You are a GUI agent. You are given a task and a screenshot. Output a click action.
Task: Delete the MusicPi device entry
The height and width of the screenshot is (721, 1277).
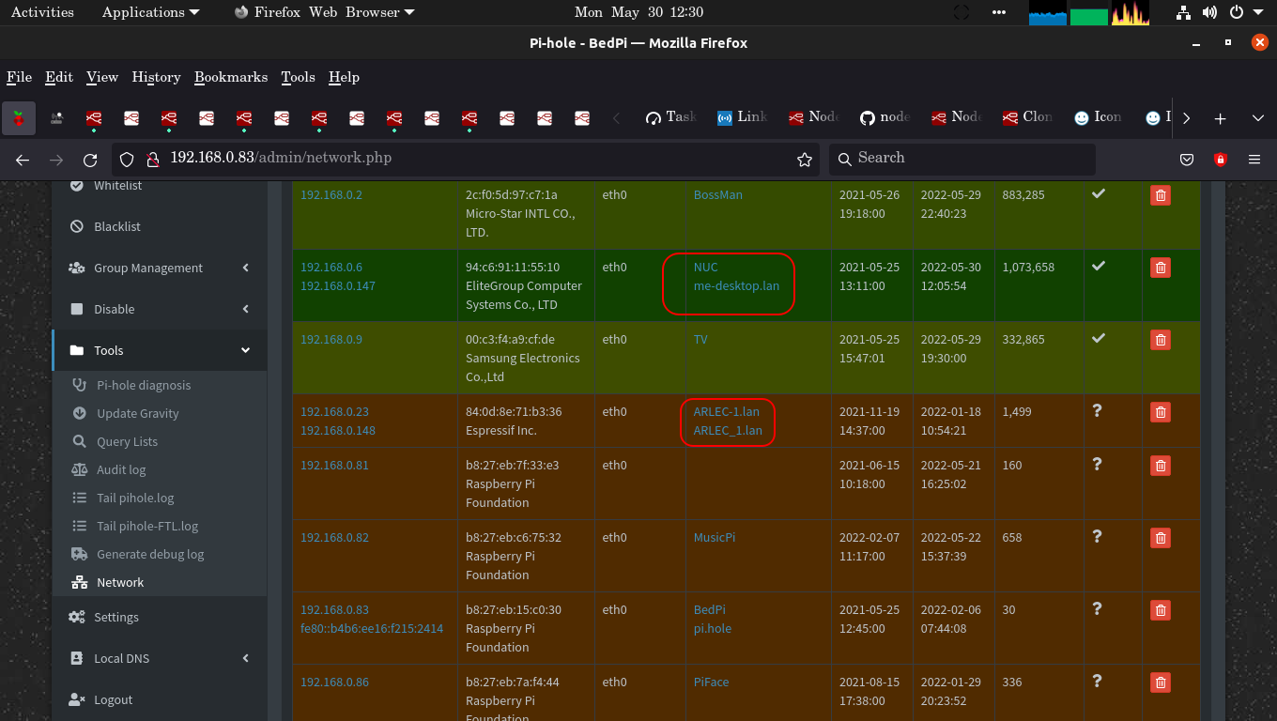(1161, 538)
